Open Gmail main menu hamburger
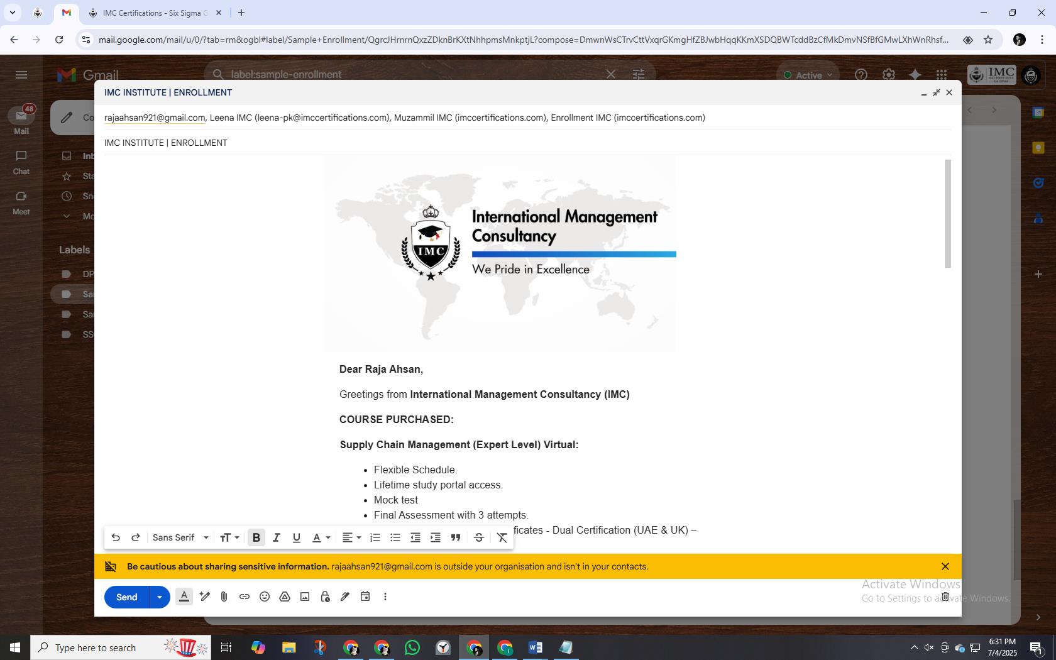The width and height of the screenshot is (1056, 660). [21, 75]
